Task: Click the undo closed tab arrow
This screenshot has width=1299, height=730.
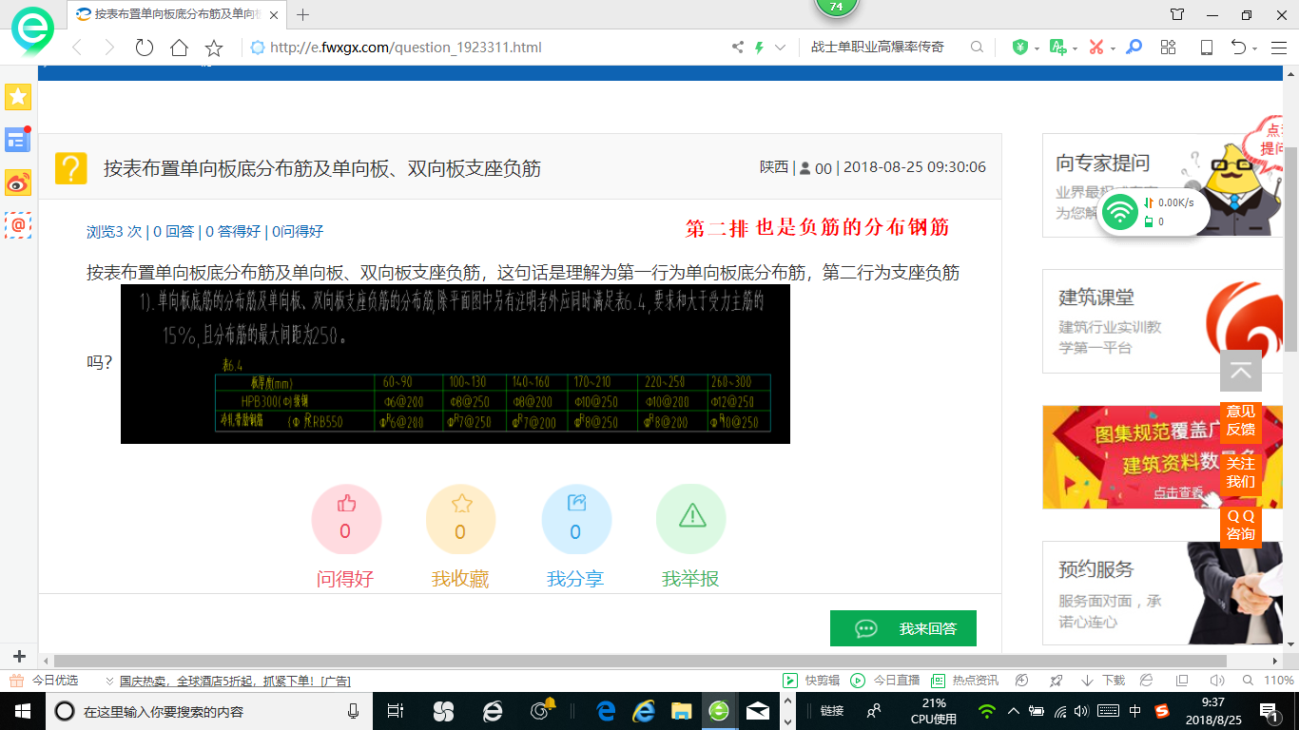Action: [1238, 47]
